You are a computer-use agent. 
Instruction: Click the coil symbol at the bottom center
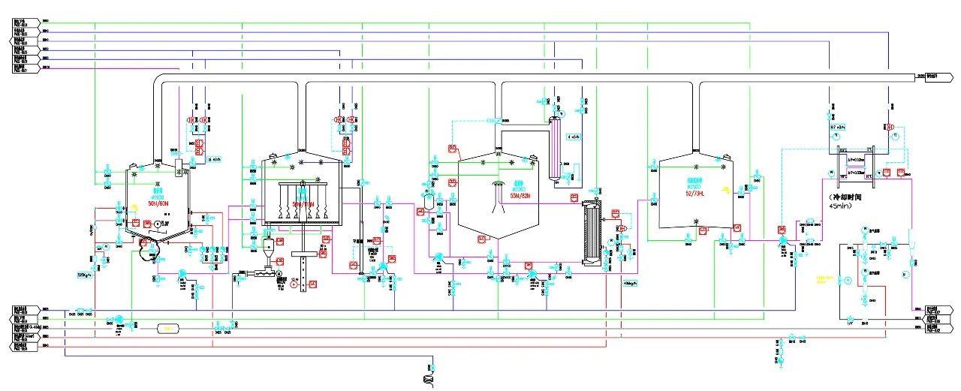[429, 380]
